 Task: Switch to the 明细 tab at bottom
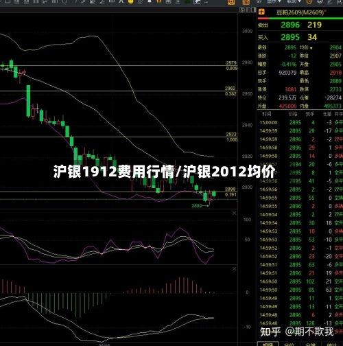pyautogui.click(x=268, y=344)
